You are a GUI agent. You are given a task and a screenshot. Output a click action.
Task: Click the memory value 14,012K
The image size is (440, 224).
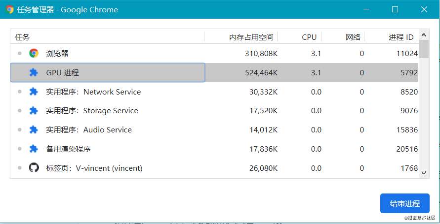tap(264, 130)
